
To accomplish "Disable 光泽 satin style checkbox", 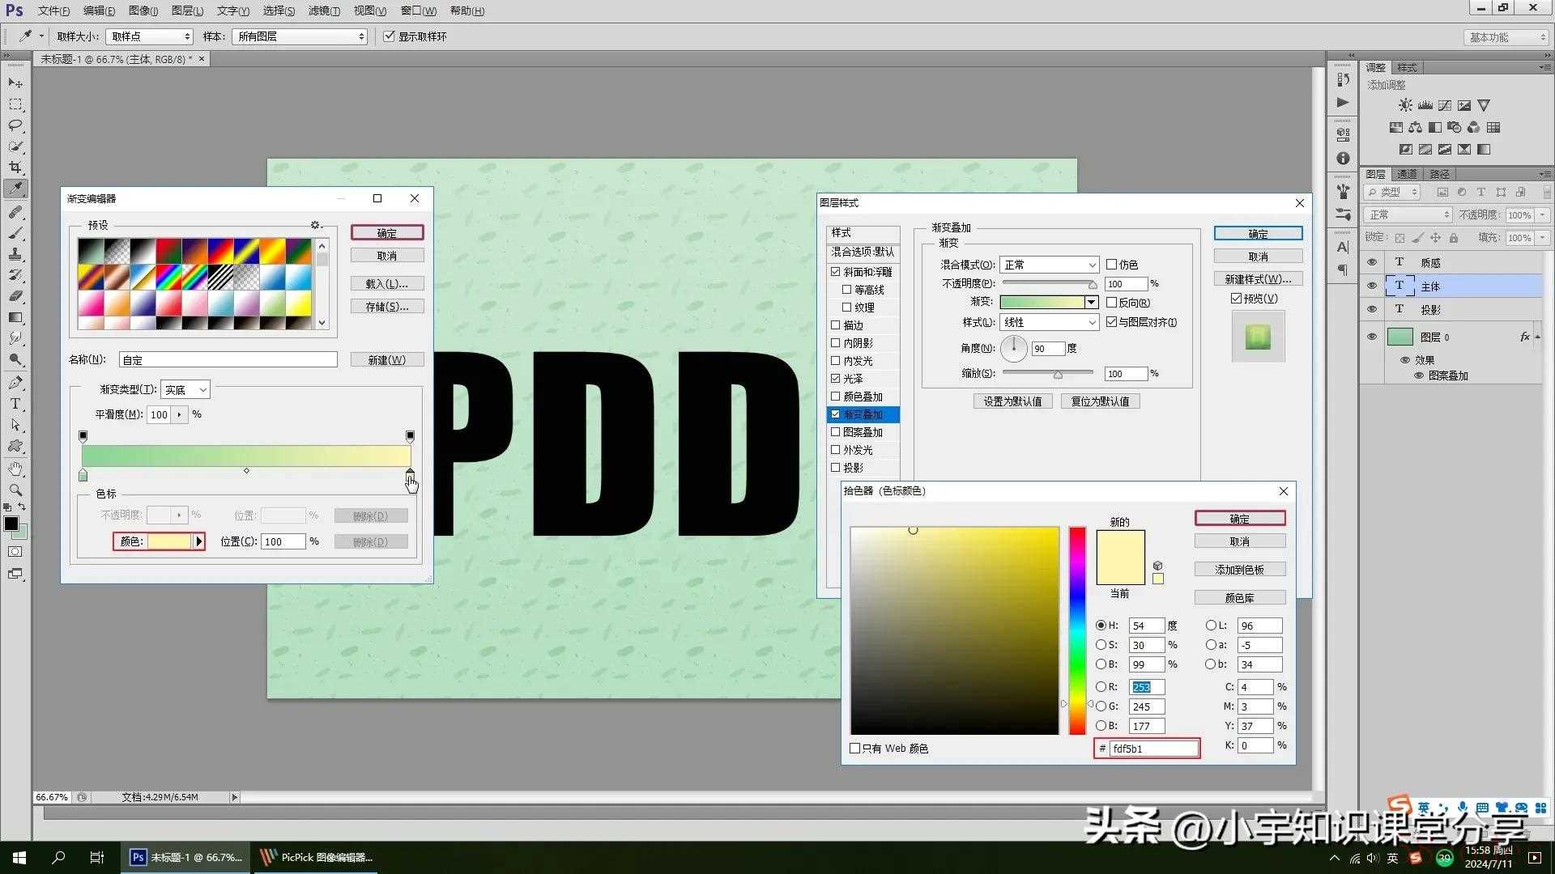I will [835, 379].
